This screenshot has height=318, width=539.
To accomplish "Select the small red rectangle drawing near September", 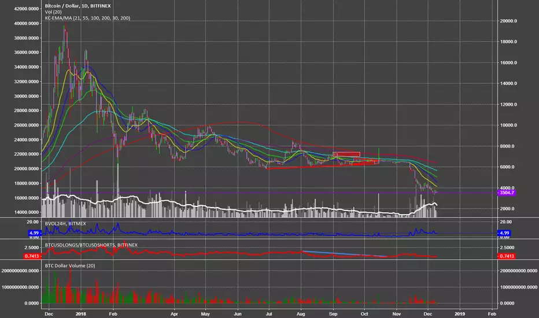I will (346, 154).
